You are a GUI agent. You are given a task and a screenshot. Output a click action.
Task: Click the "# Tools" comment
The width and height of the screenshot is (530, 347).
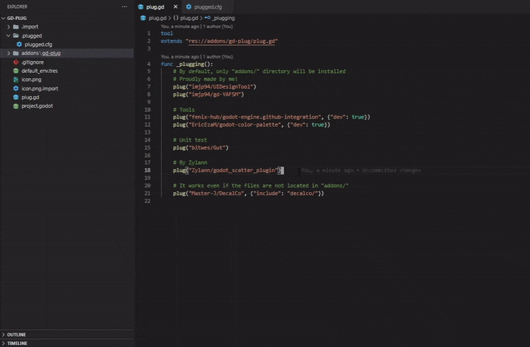click(x=184, y=110)
